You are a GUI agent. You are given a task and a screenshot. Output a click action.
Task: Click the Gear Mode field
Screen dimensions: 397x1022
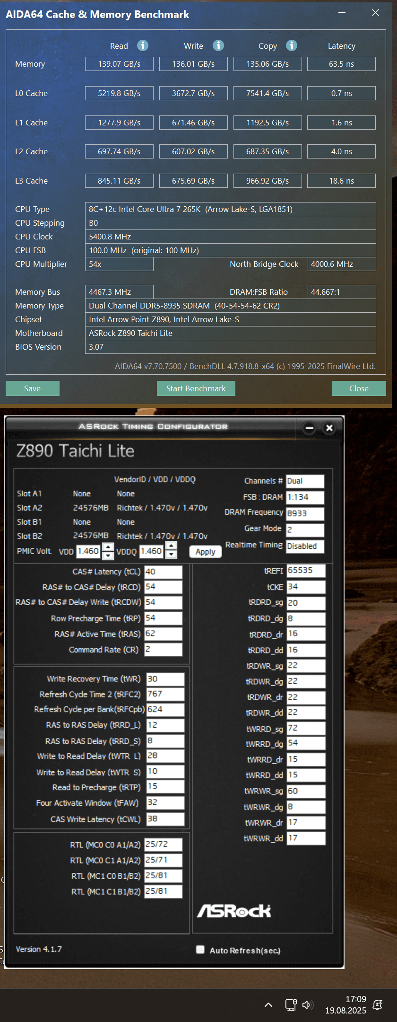point(305,529)
